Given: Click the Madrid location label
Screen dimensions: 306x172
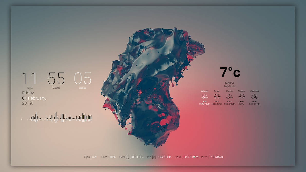Looking at the screenshot, I should (x=229, y=83).
